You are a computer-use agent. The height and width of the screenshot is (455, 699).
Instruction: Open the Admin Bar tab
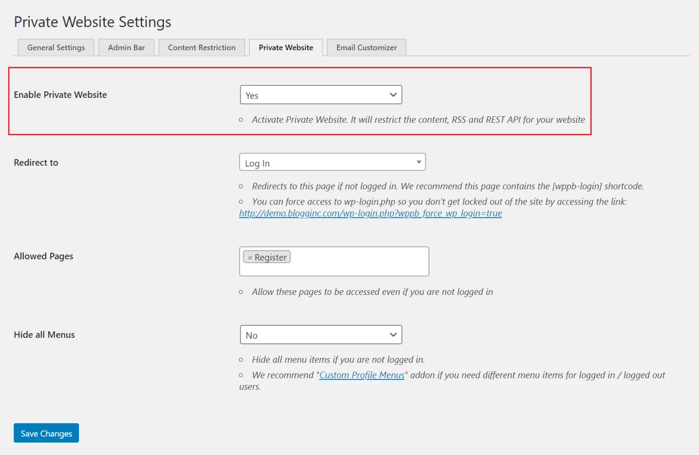click(x=127, y=48)
